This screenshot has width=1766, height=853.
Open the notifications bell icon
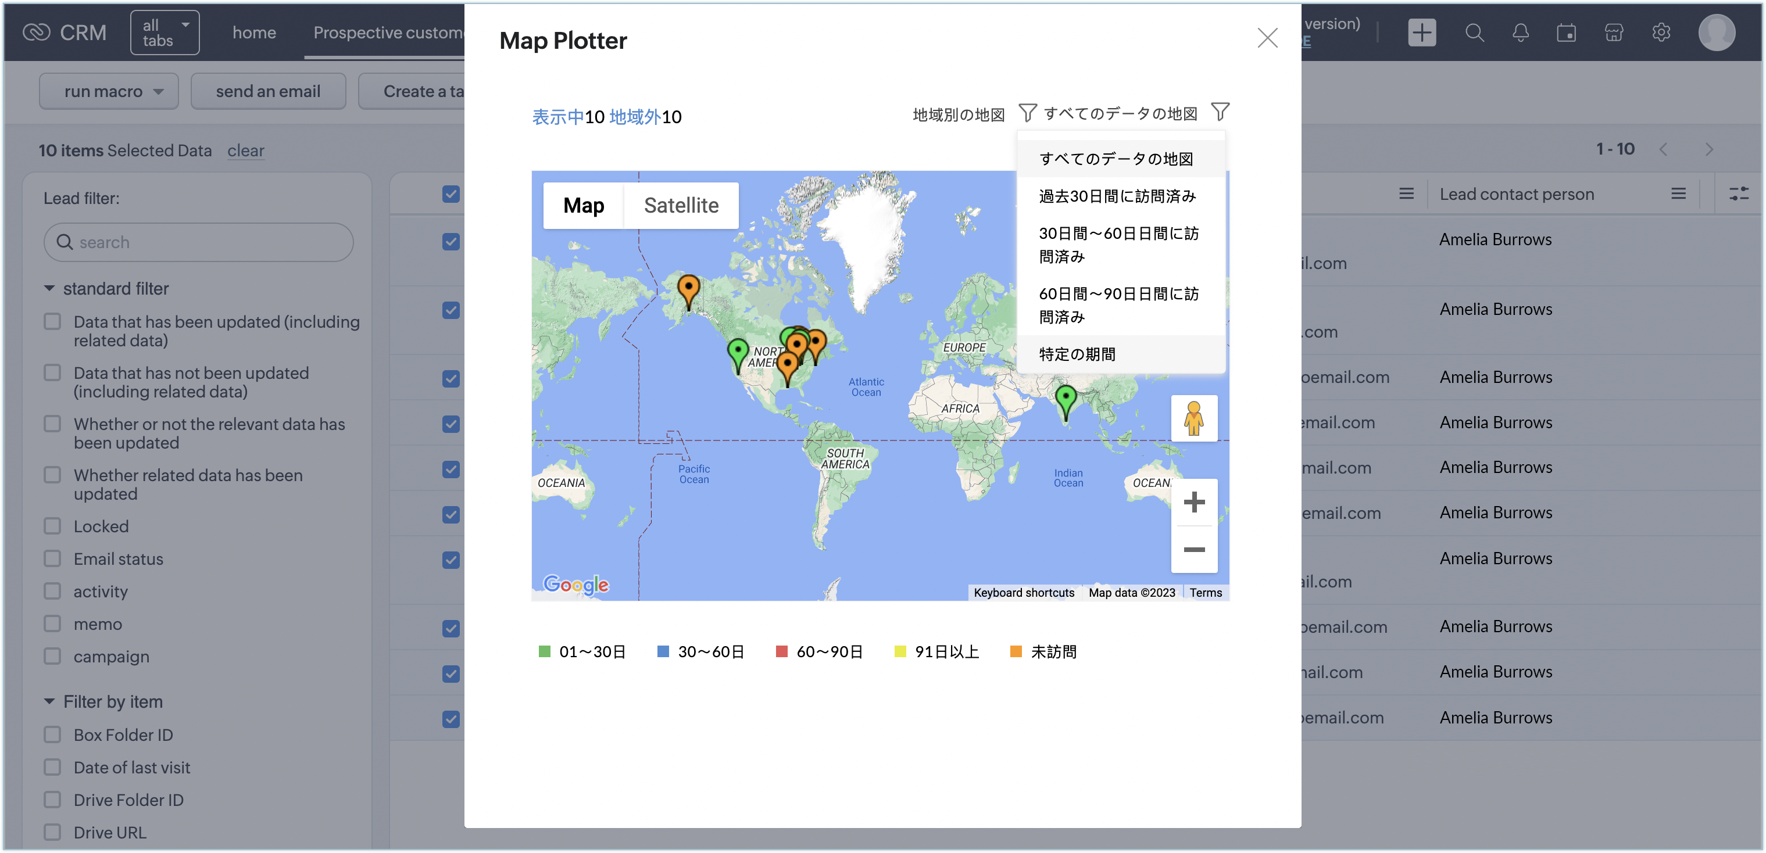(1520, 33)
